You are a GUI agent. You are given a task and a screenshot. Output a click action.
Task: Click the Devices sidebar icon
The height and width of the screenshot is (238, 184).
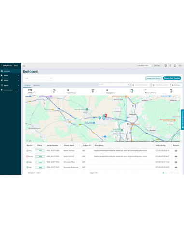pos(2,80)
